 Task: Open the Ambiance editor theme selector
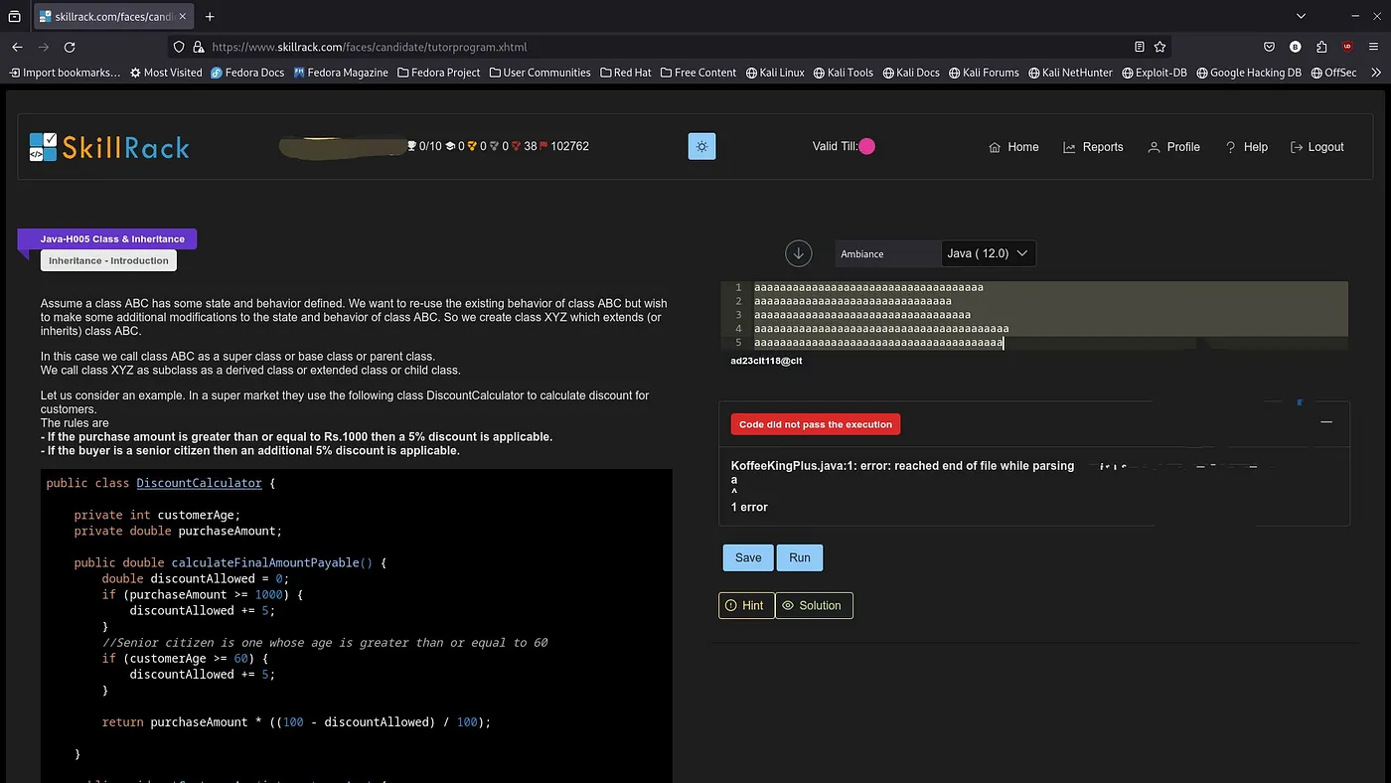pos(887,253)
